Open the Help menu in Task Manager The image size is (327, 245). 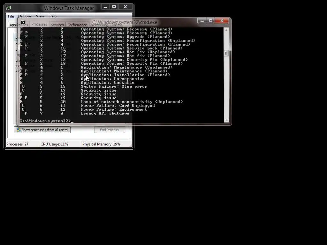[52, 16]
